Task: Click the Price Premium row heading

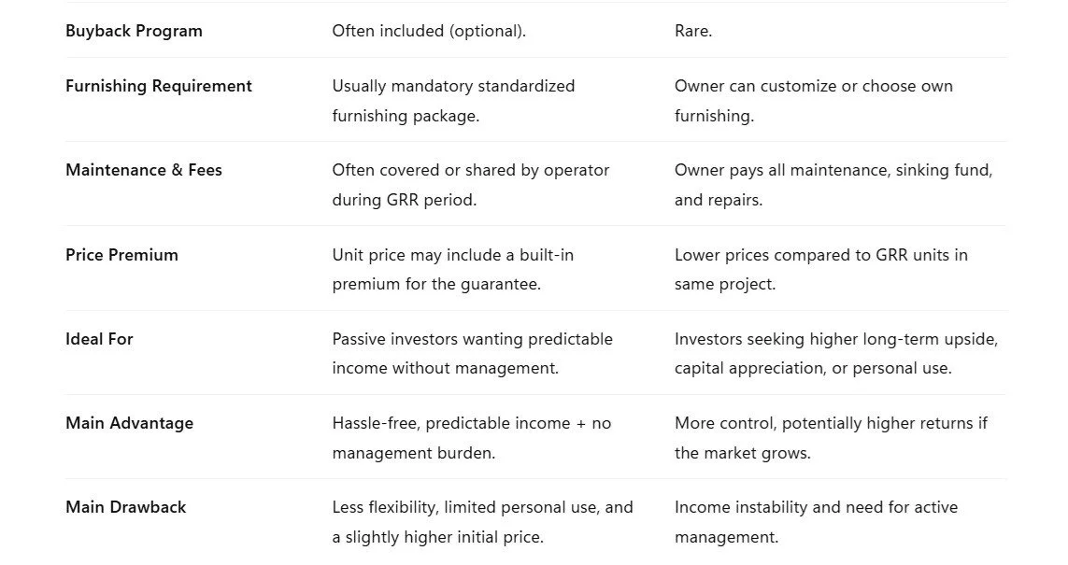Action: click(x=121, y=255)
